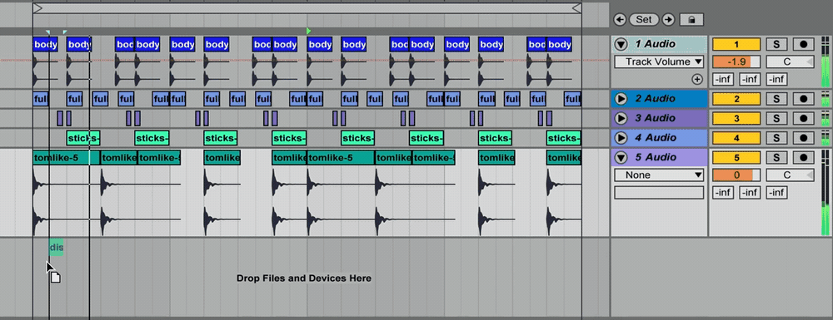Click the green playback start marker

pyautogui.click(x=309, y=32)
